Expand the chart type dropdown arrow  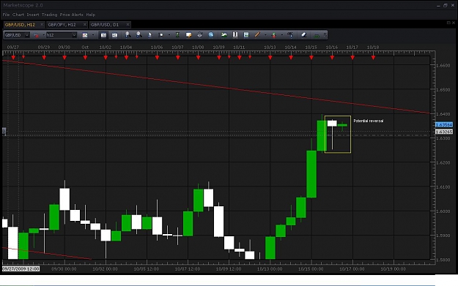93,35
